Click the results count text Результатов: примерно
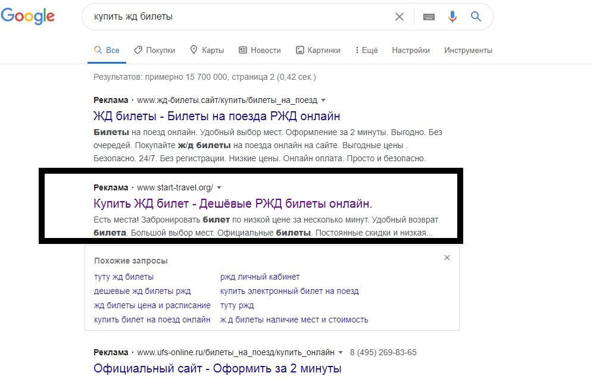 [205, 77]
